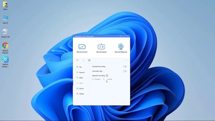Click the greyed-out middle toolbar icon
Image resolution: width=215 pixels, height=121 pixels.
pos(83,61)
